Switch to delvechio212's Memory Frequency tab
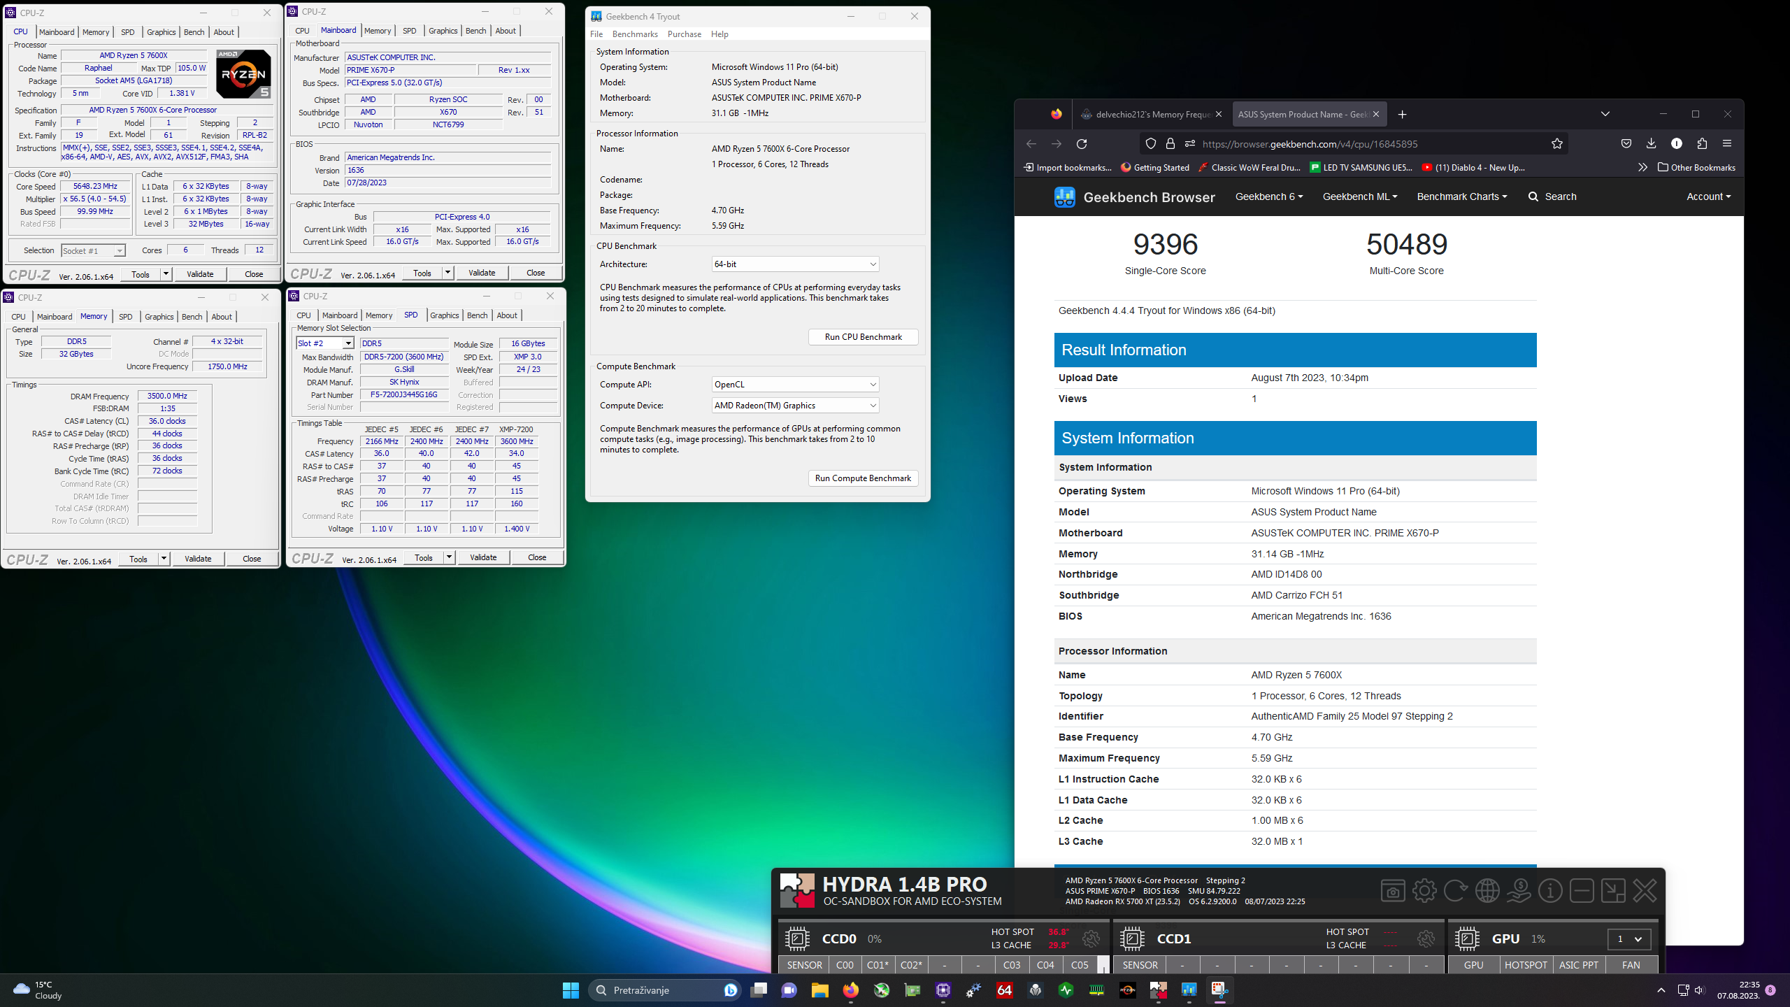This screenshot has height=1007, width=1790. tap(1152, 115)
